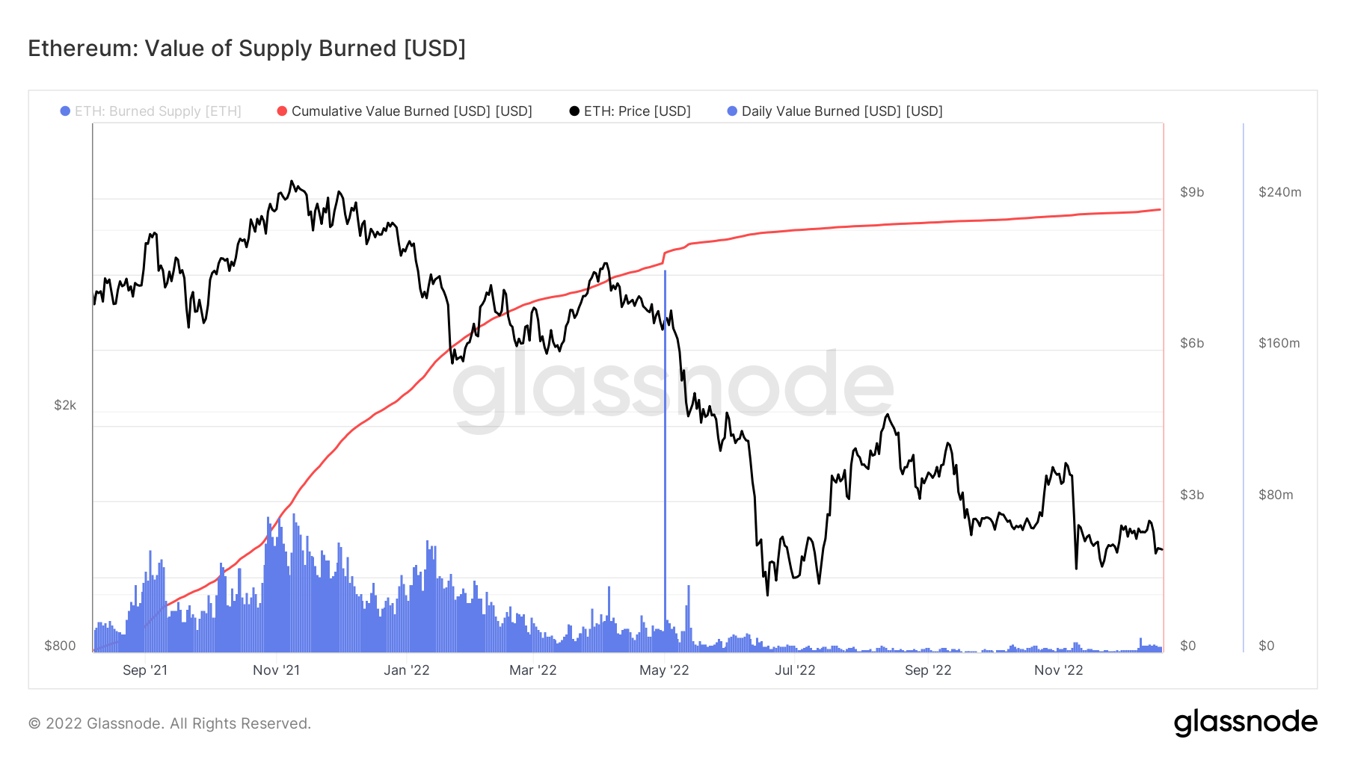Select the tall blue spike bar at May '22
The width and height of the screenshot is (1346, 757).
[x=665, y=448]
